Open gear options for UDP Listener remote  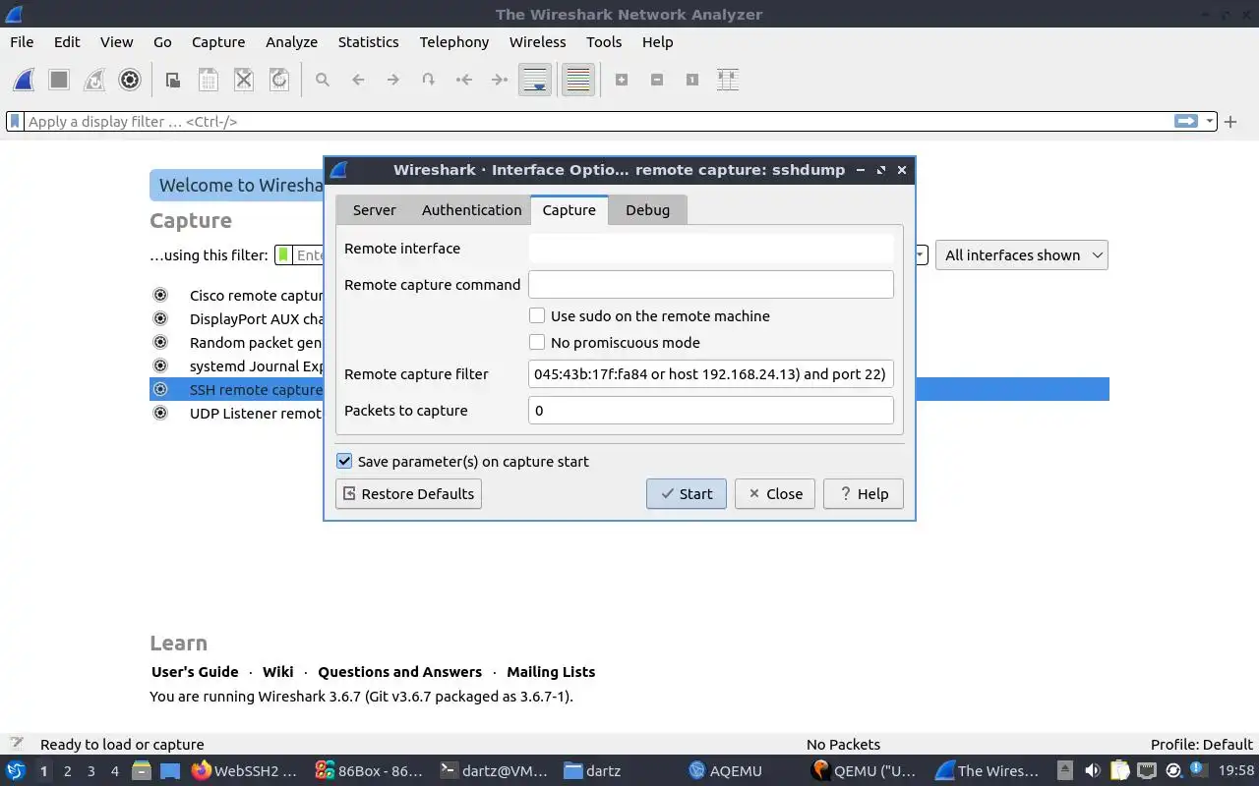[x=160, y=413]
